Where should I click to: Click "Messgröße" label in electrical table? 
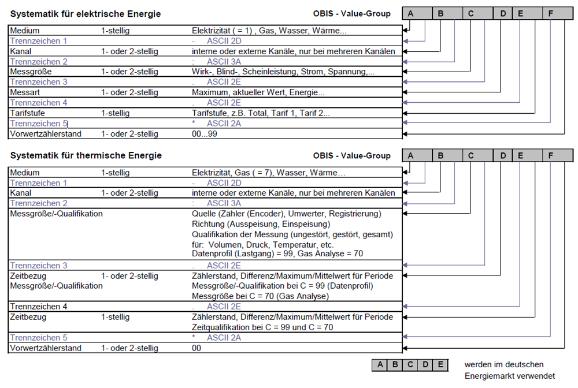(x=31, y=72)
